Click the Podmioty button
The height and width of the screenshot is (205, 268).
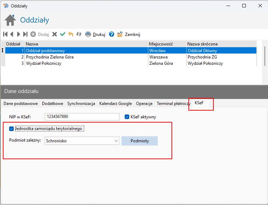pyautogui.click(x=139, y=141)
